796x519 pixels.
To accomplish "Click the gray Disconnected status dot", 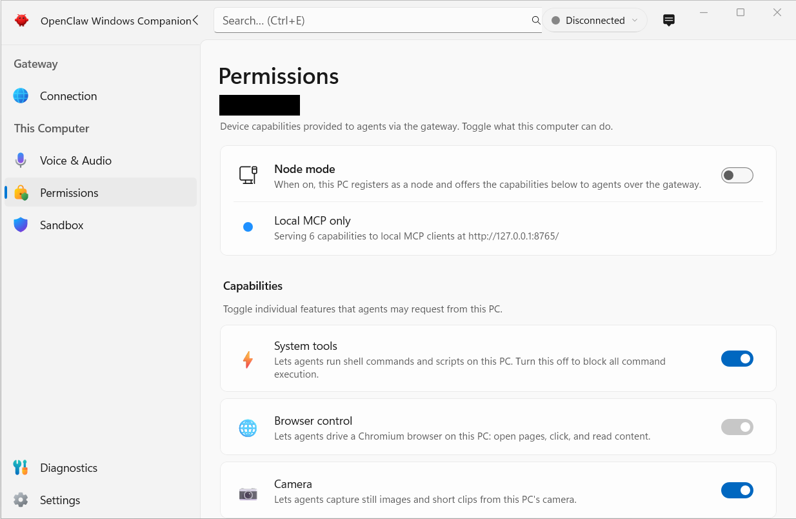I will [x=555, y=21].
